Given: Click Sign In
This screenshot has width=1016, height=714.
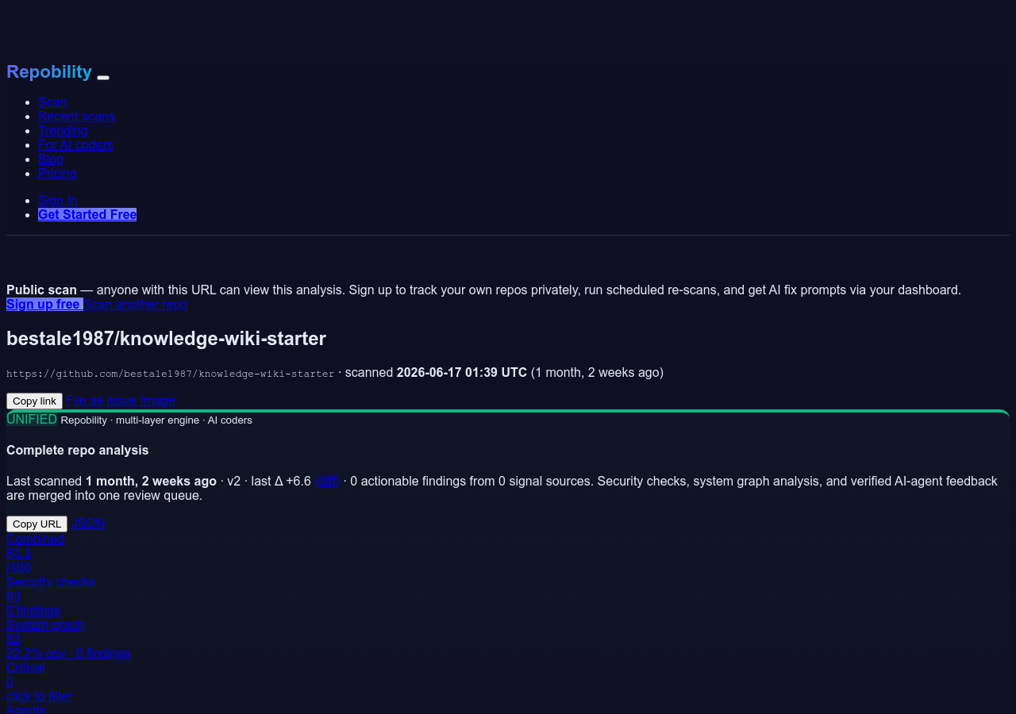Looking at the screenshot, I should coord(58,200).
